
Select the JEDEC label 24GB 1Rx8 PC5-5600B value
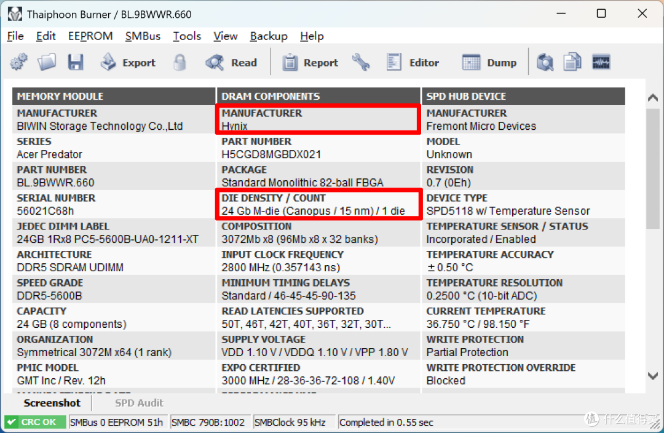point(108,239)
